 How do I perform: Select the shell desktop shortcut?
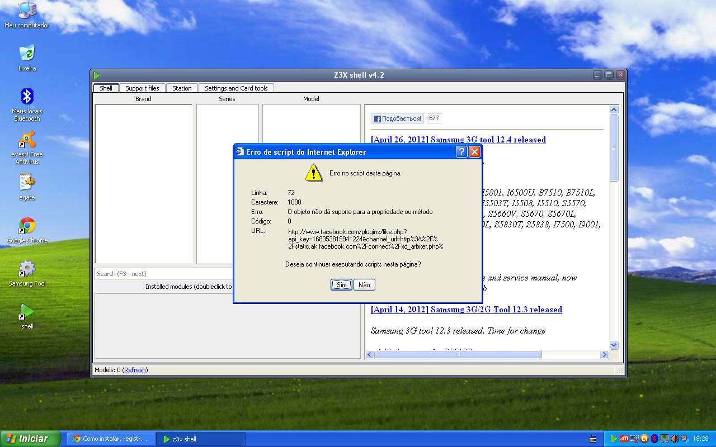27,316
